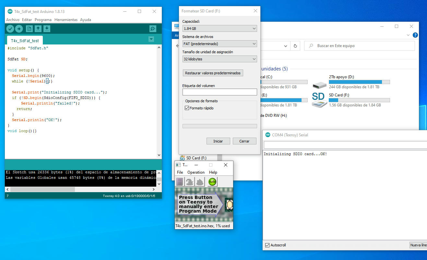Toggle Autoscroll checkbox in Serial monitor

[267, 245]
